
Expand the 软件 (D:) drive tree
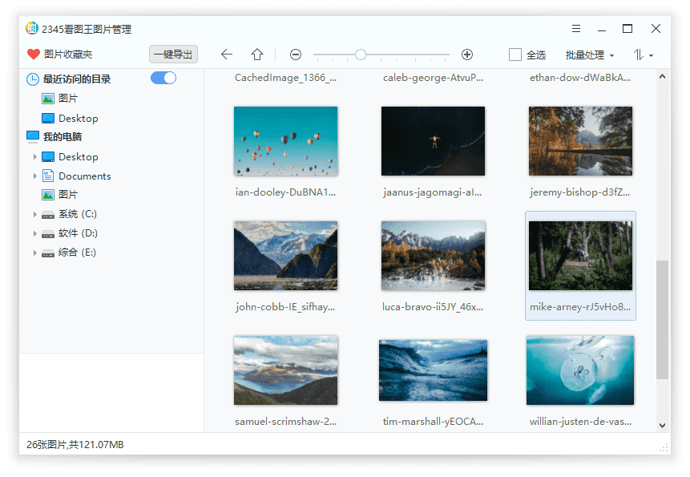35,232
